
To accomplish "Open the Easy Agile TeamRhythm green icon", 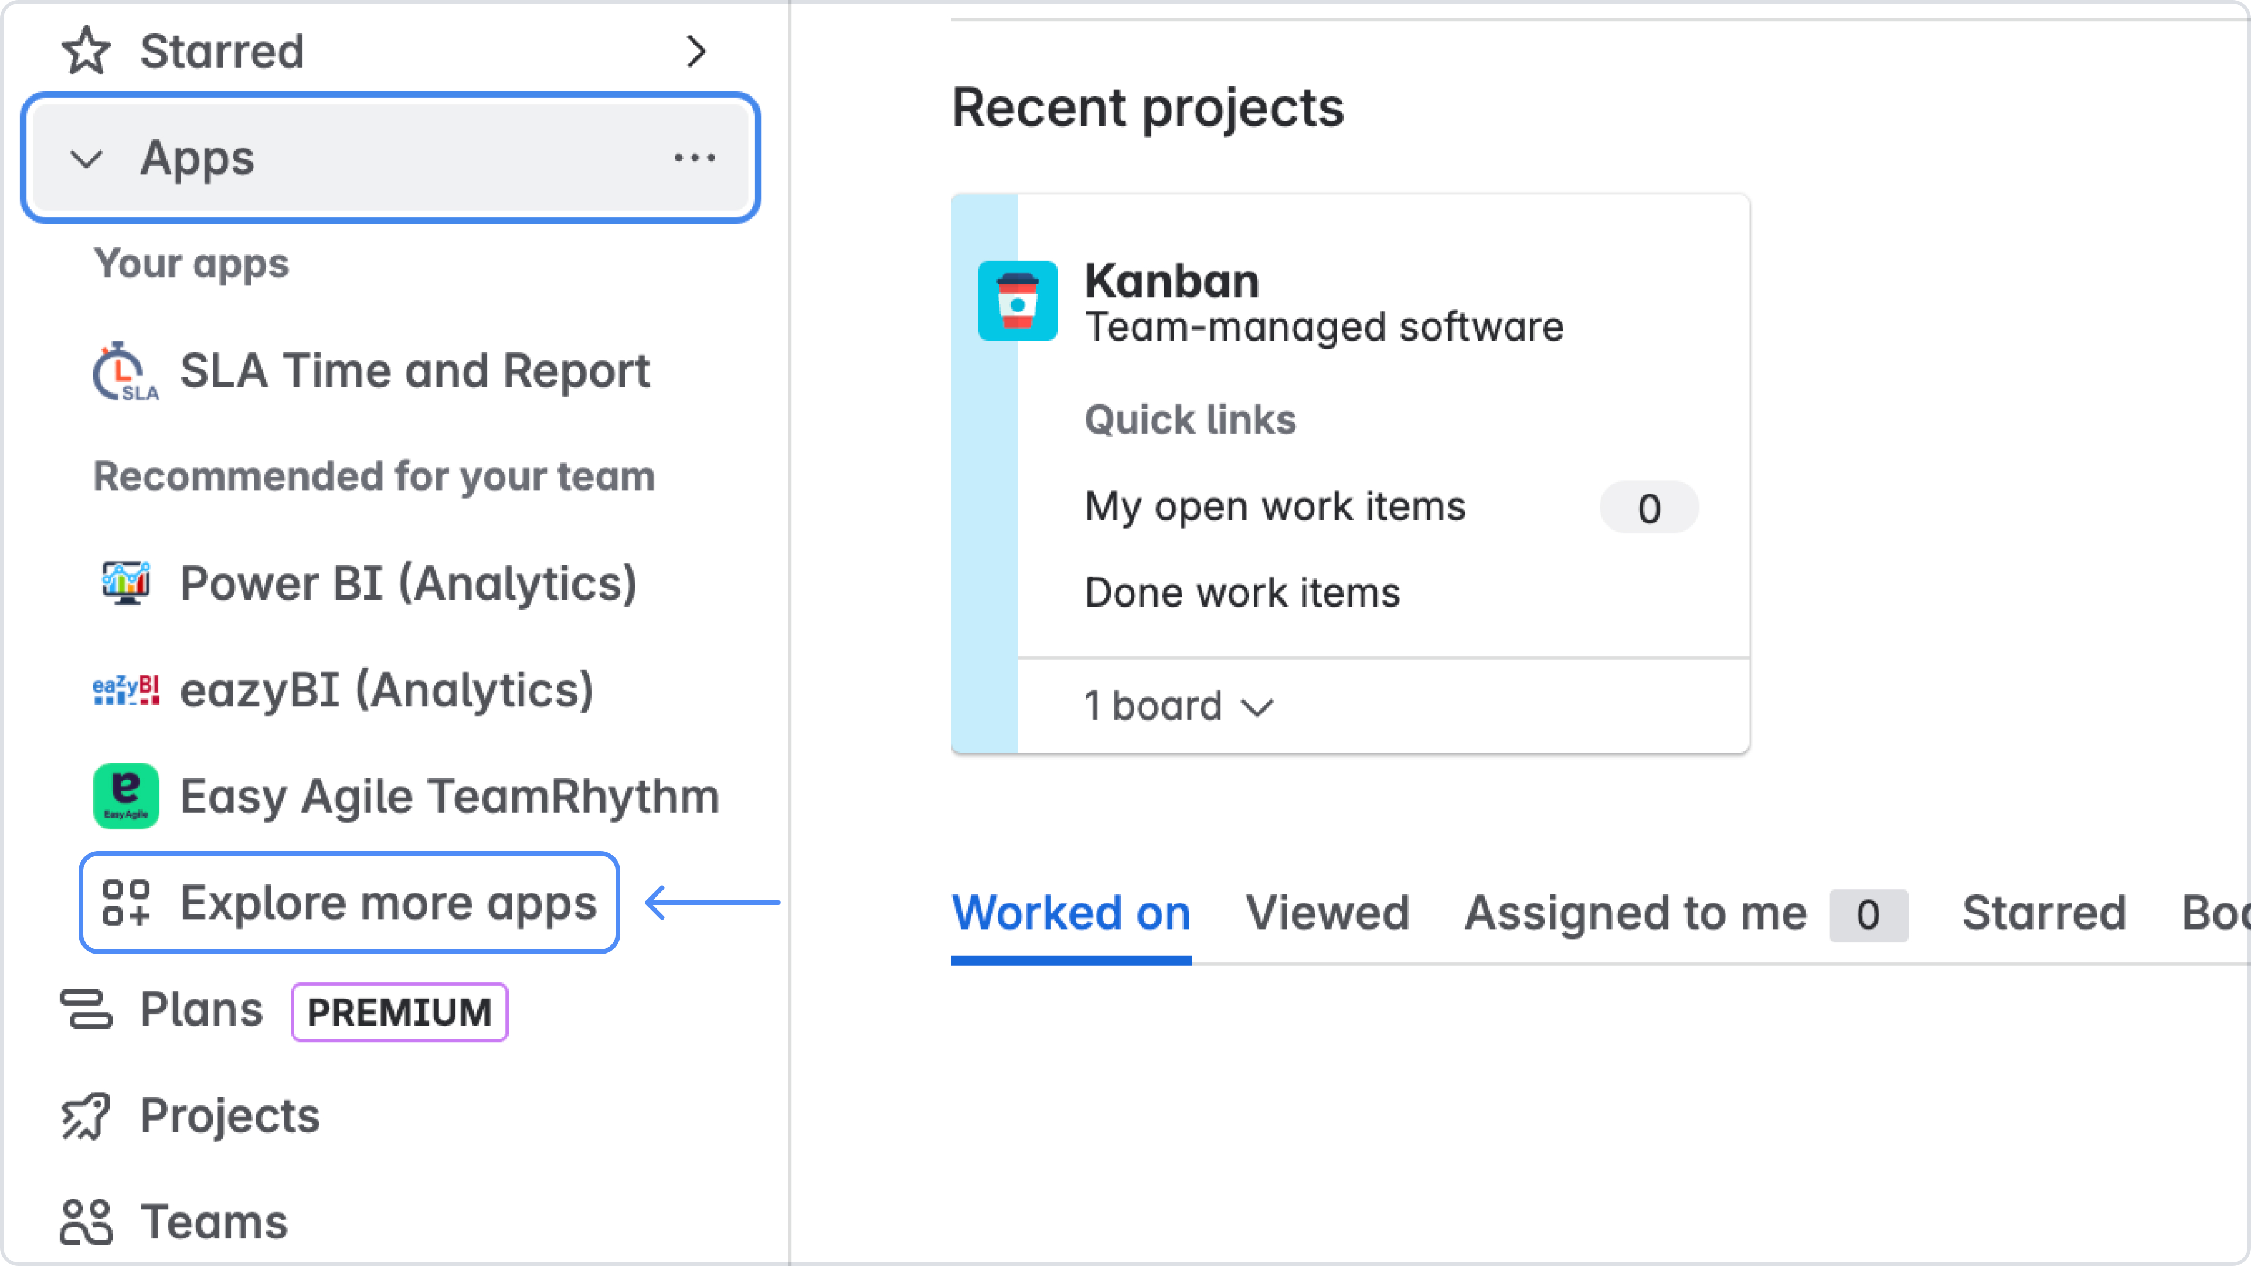I will click(126, 796).
